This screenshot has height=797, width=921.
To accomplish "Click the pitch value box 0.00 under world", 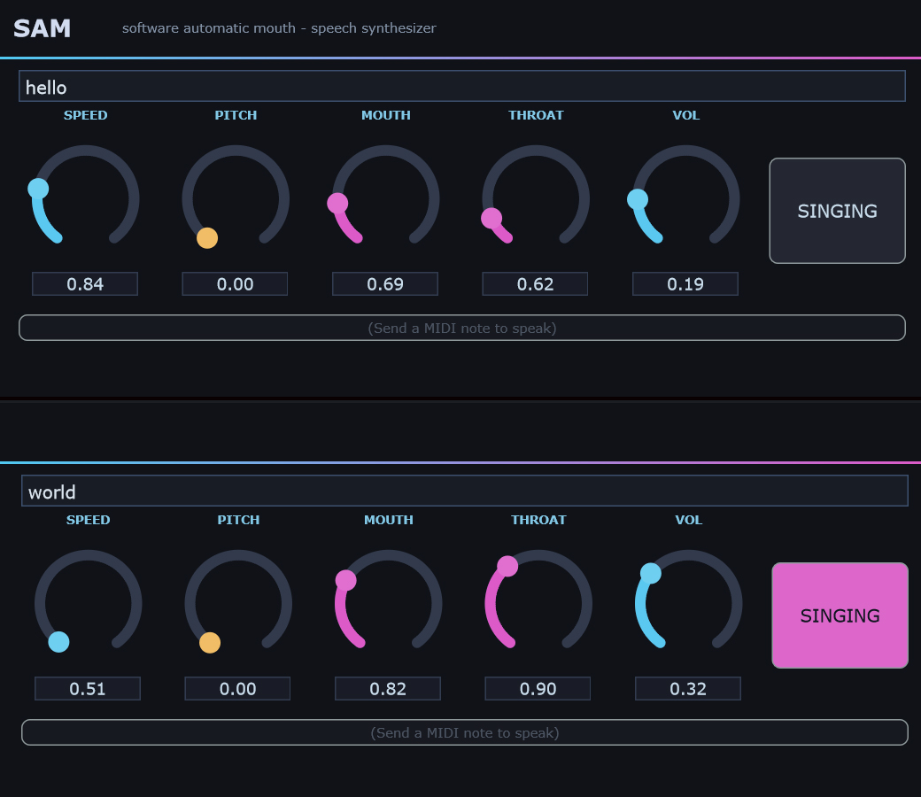I will 238,688.
